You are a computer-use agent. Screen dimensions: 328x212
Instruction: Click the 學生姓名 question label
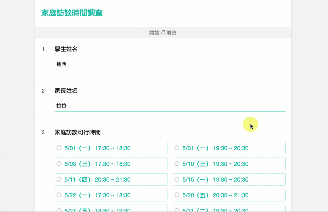(66, 49)
